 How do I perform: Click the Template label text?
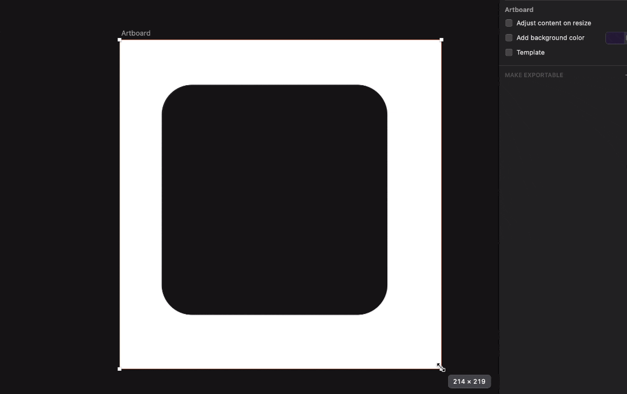[530, 52]
